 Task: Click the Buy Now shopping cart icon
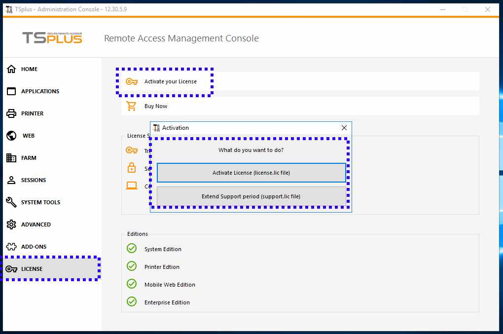(x=131, y=106)
